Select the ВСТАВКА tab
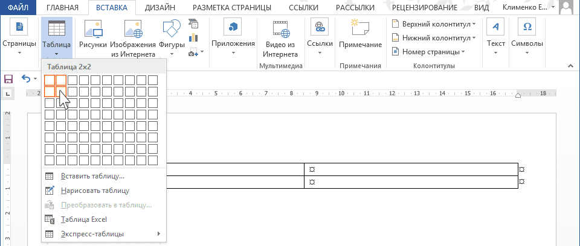Viewport: 580px width, 246px height. coord(111,7)
